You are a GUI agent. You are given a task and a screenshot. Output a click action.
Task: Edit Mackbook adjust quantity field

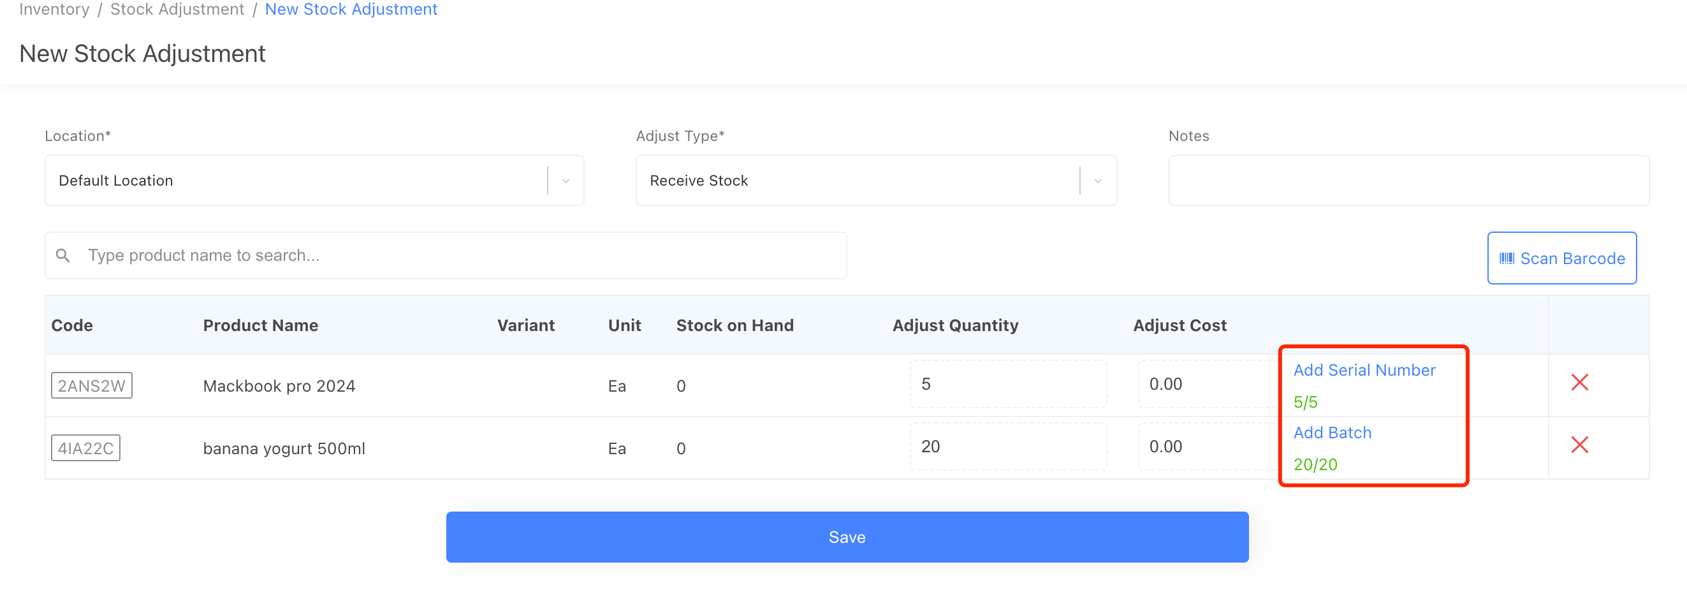1007,385
